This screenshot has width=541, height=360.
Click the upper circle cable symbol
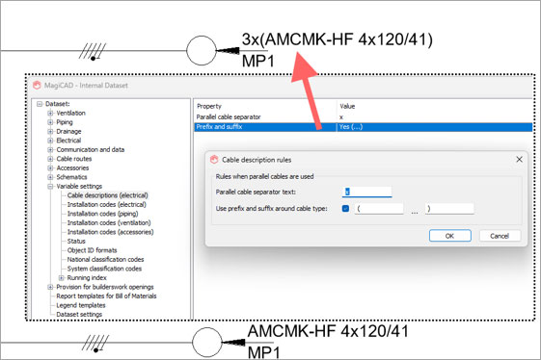[x=202, y=51]
